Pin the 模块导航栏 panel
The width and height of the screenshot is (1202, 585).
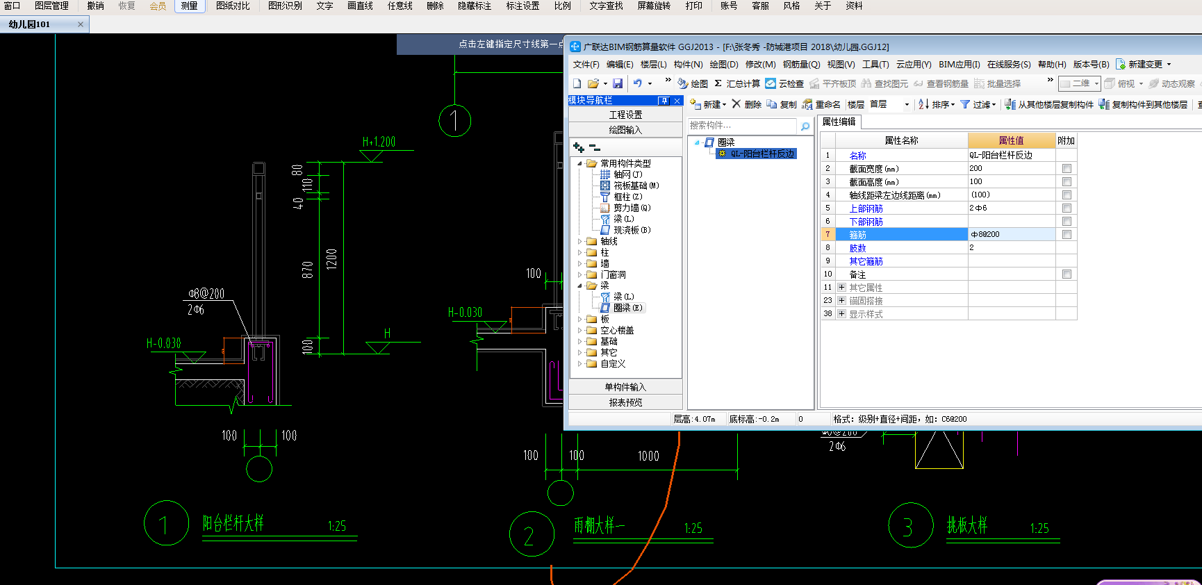(x=664, y=101)
